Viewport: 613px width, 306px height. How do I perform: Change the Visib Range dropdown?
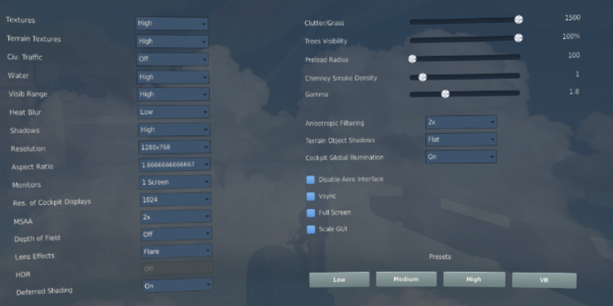point(173,94)
